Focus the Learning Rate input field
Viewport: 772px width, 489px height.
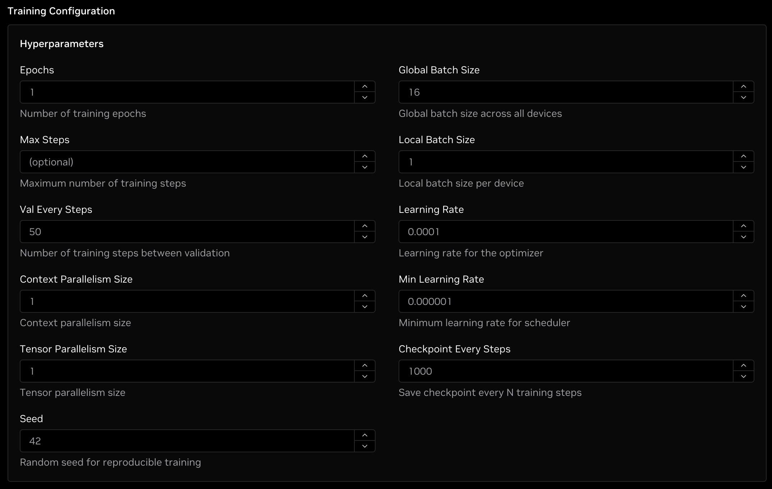(x=566, y=232)
